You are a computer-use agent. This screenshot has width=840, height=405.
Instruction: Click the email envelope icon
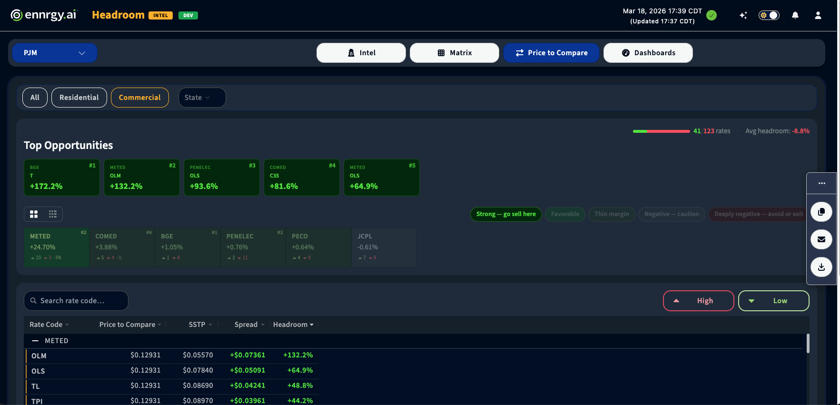point(821,239)
